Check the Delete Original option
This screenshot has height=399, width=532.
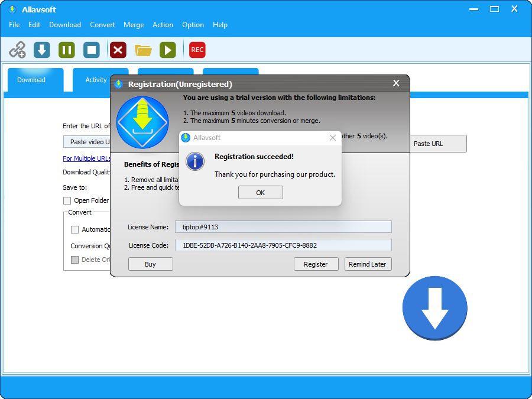point(75,259)
